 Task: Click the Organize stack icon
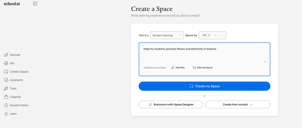click(6, 97)
